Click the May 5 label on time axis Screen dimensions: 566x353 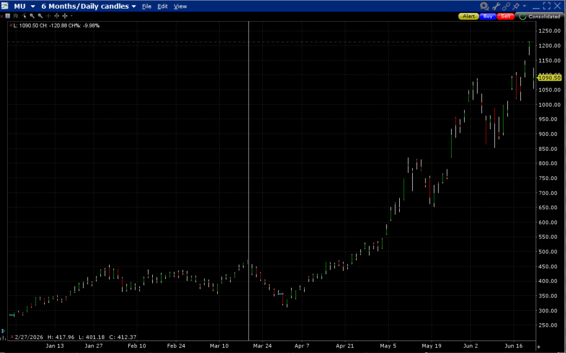(x=387, y=346)
